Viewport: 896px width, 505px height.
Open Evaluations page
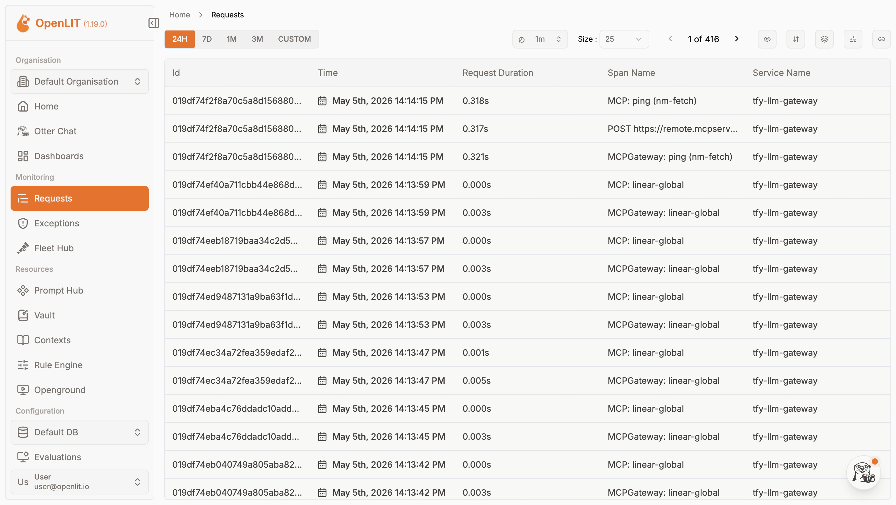click(79, 457)
